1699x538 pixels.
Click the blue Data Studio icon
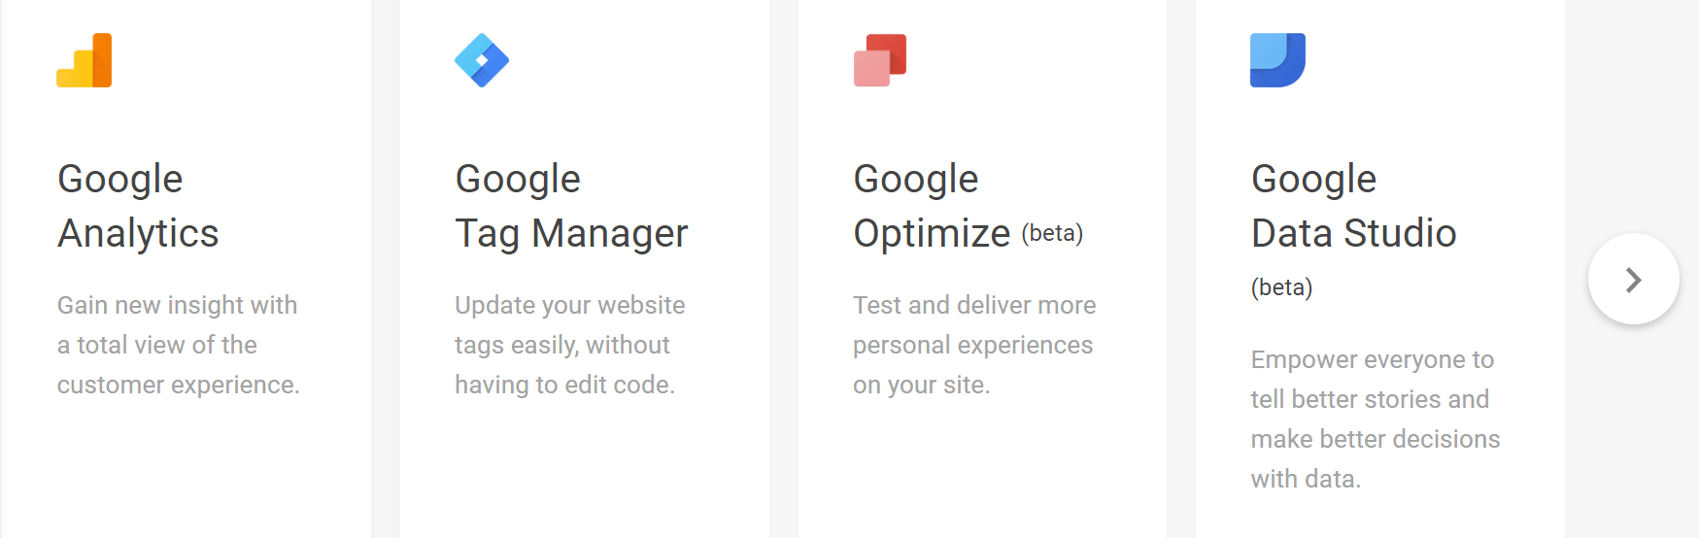1277,60
